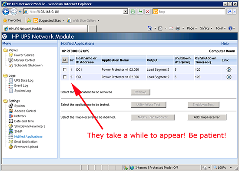Open SNMP settings
This screenshot has height=171, width=239.
click(x=18, y=132)
